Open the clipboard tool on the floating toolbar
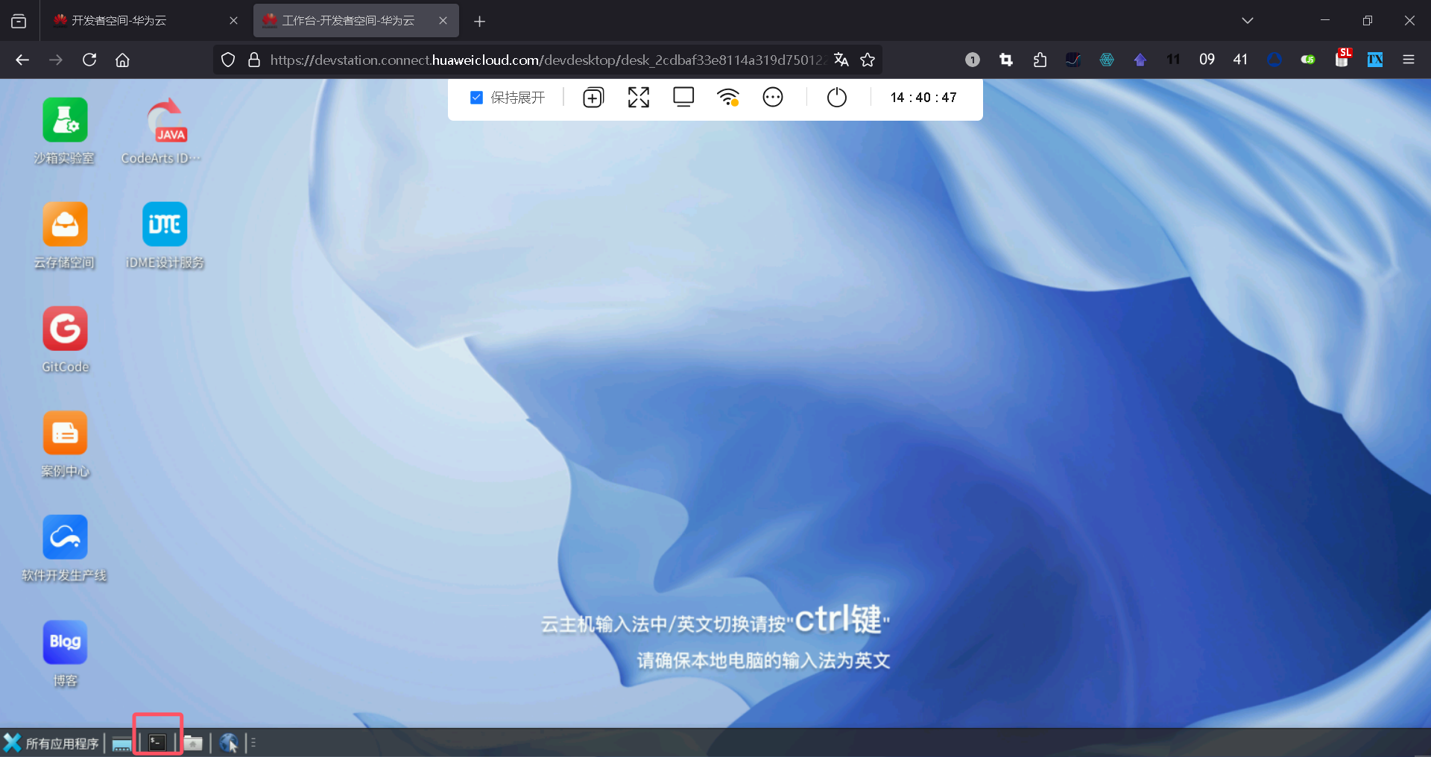The height and width of the screenshot is (757, 1431). click(593, 97)
